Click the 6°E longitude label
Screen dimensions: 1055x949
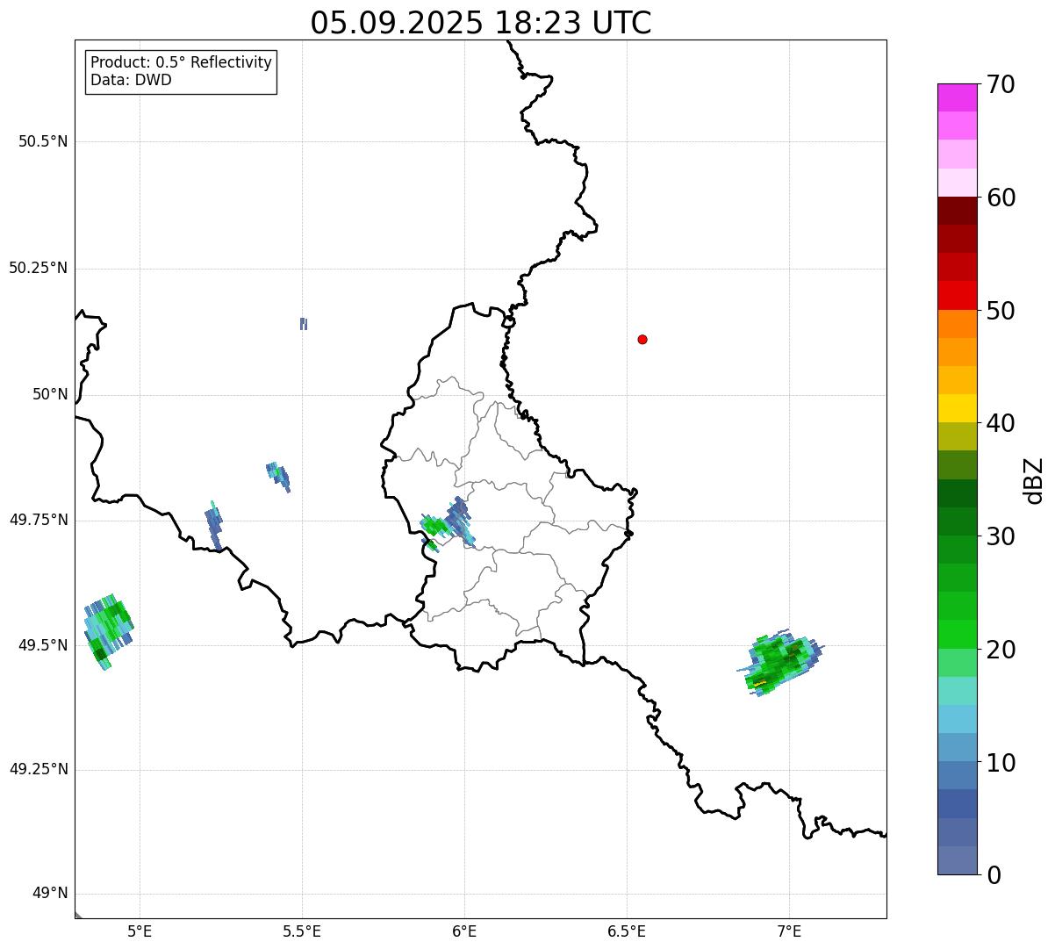point(464,931)
